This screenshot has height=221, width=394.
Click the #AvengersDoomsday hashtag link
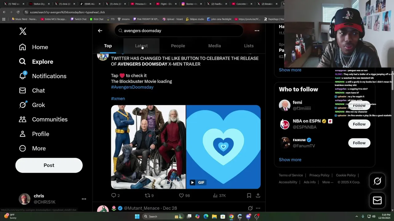click(132, 87)
